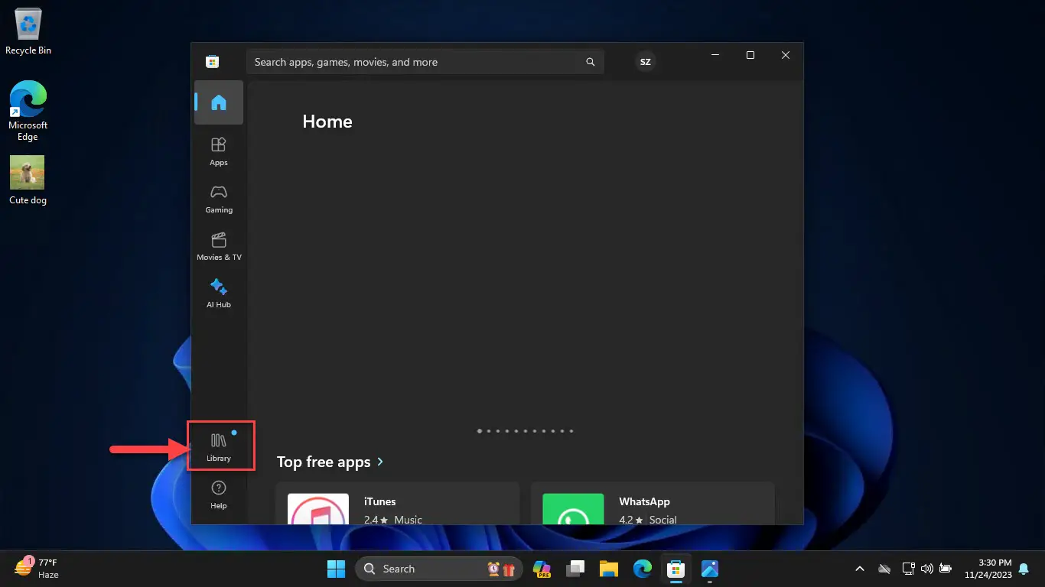Open the Apps section in sidebar

pyautogui.click(x=219, y=151)
